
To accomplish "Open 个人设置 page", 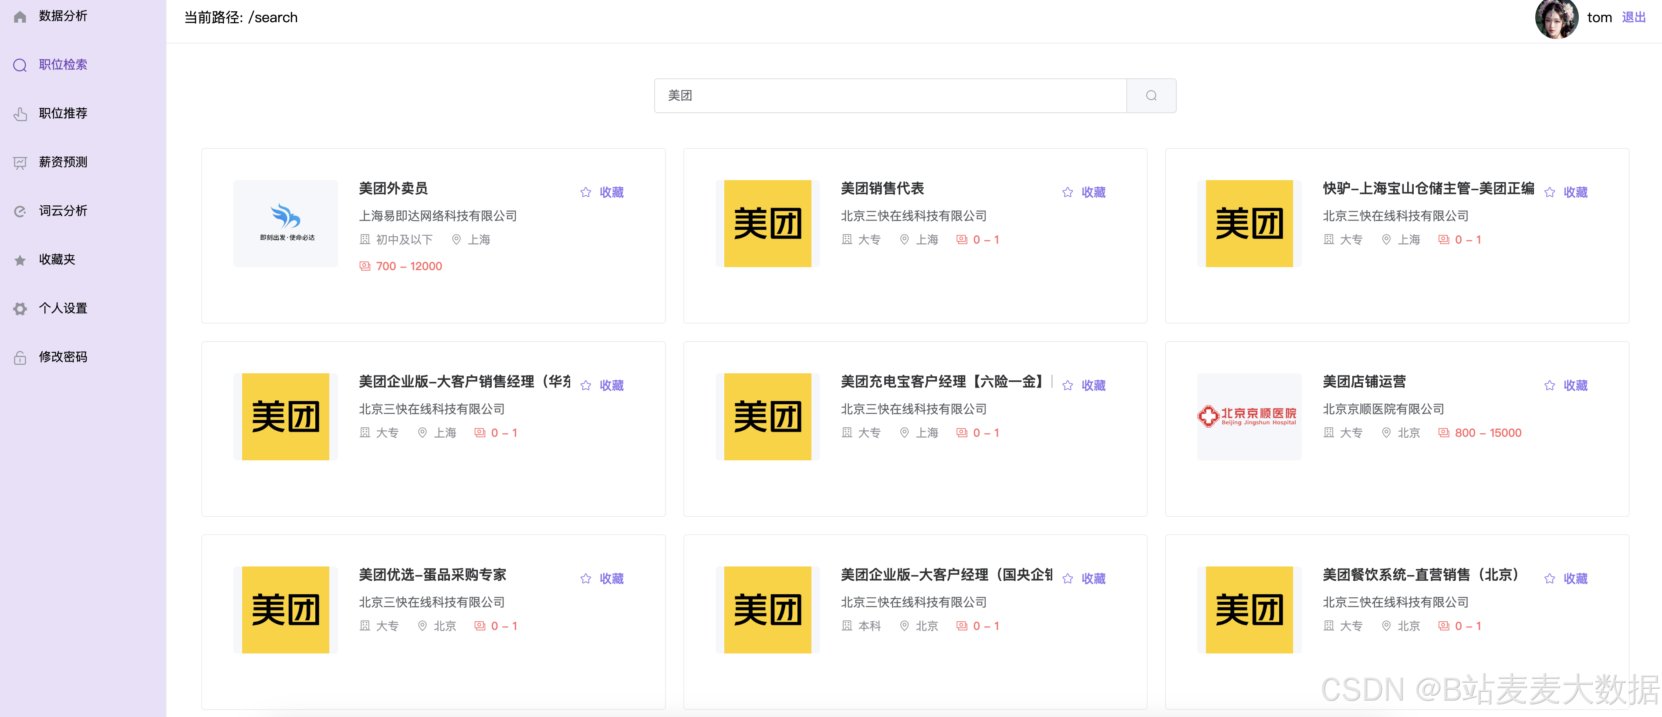I will [x=63, y=308].
